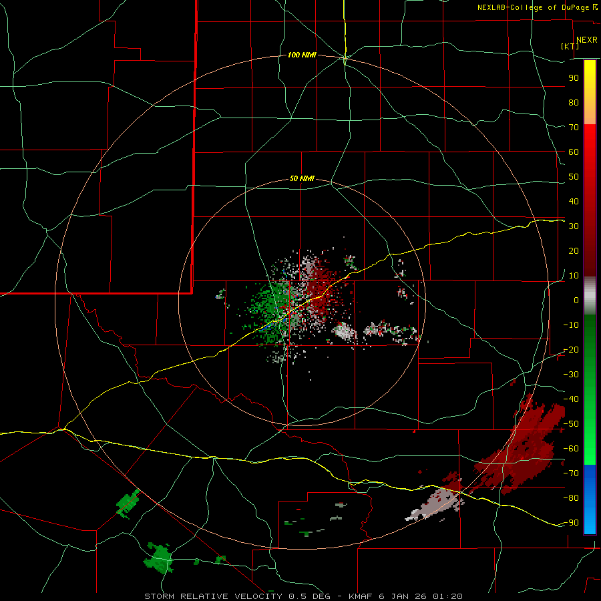Click the 90 value on velocity scale
The width and height of the screenshot is (601, 601).
574,78
